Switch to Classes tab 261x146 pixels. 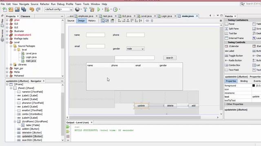pos(25,16)
